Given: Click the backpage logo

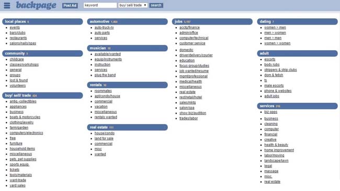Looking at the screenshot, I should (x=36, y=5).
